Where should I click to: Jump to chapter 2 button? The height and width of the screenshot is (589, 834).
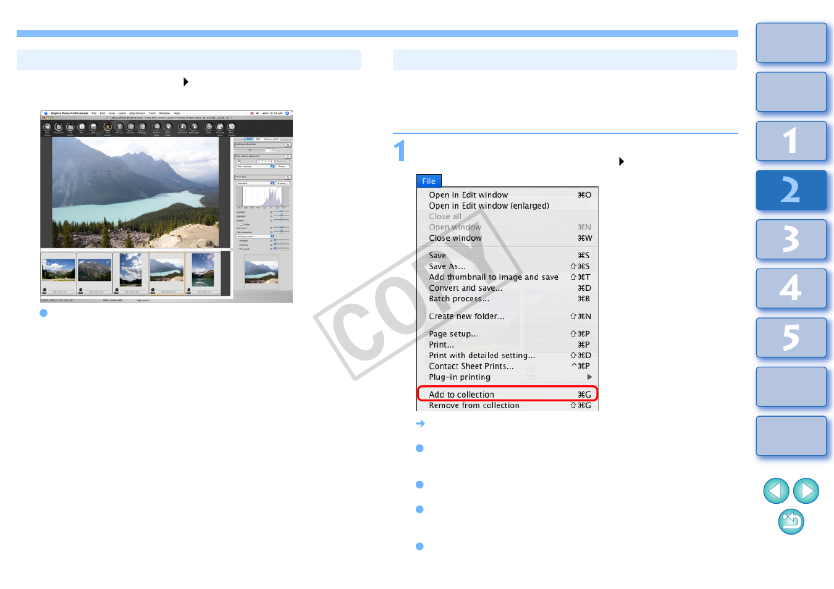pos(791,190)
